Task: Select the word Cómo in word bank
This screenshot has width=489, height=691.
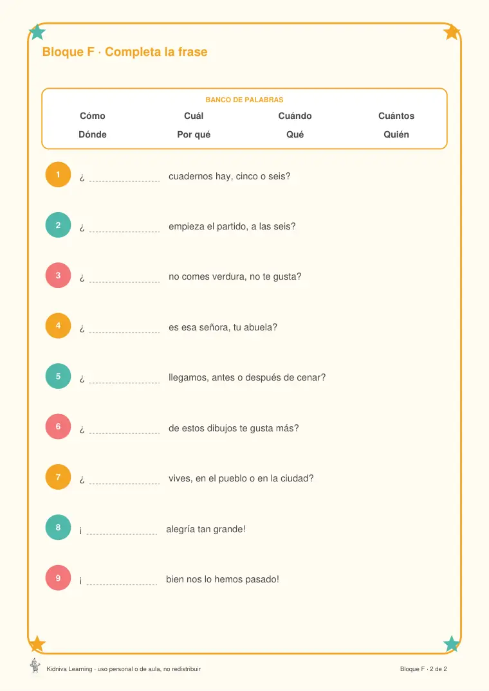Action: (93, 116)
